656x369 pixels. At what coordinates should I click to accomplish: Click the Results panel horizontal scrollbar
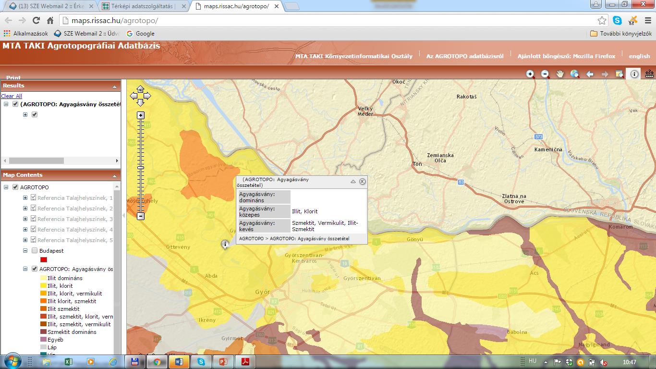coord(36,161)
